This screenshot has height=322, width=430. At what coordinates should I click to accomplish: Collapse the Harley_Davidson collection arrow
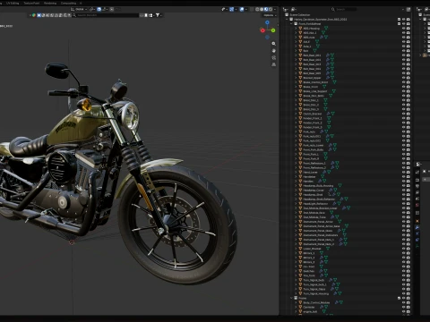287,19
